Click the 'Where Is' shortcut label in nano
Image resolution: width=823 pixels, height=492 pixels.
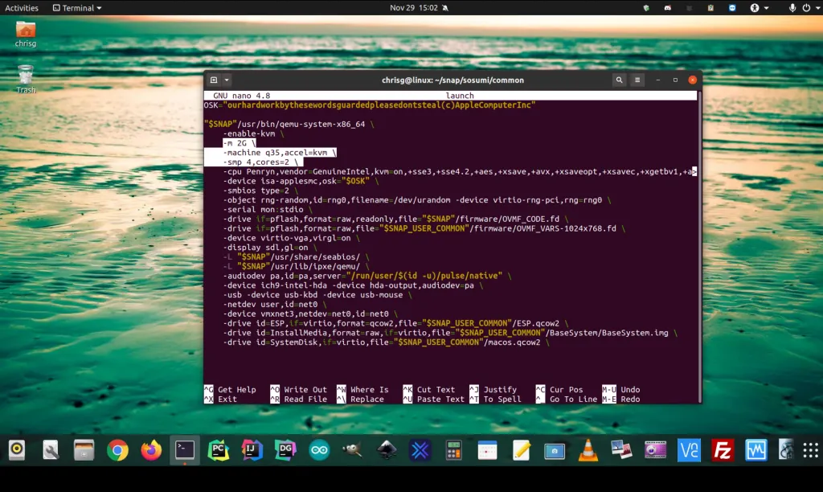(370, 390)
